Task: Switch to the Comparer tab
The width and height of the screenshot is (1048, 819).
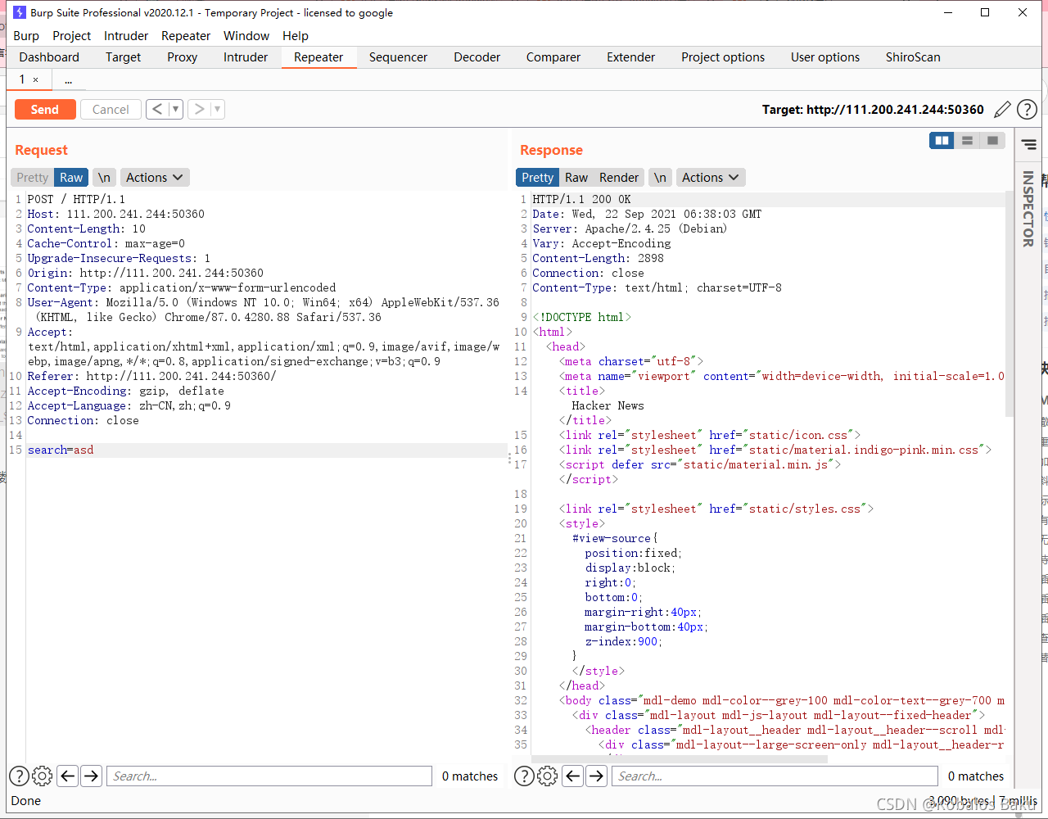Action: click(553, 57)
